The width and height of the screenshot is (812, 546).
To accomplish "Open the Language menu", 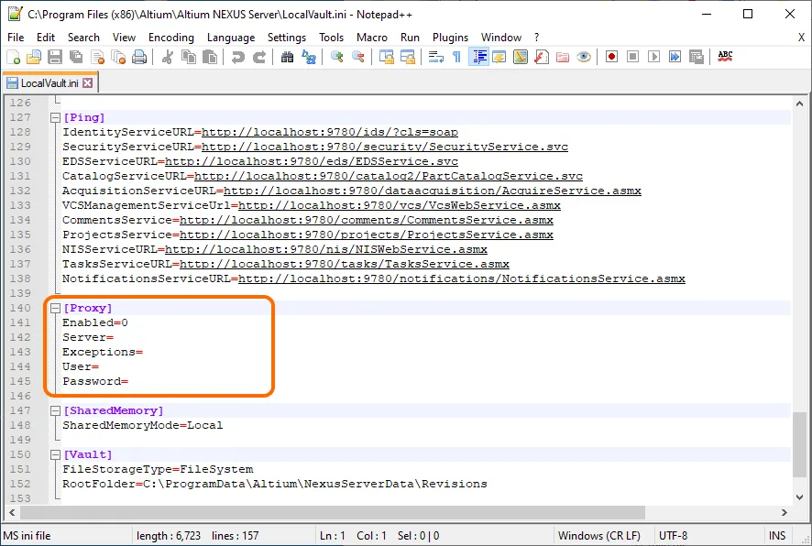I will point(231,38).
